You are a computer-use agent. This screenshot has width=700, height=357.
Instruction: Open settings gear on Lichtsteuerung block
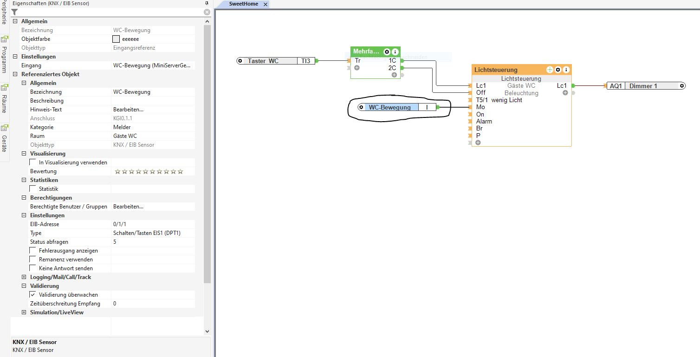pyautogui.click(x=558, y=70)
